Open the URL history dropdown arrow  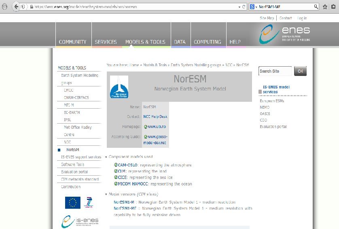click(239, 7)
